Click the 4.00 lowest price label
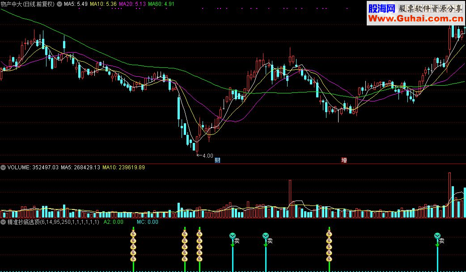The image size is (466, 272). tap(208, 155)
